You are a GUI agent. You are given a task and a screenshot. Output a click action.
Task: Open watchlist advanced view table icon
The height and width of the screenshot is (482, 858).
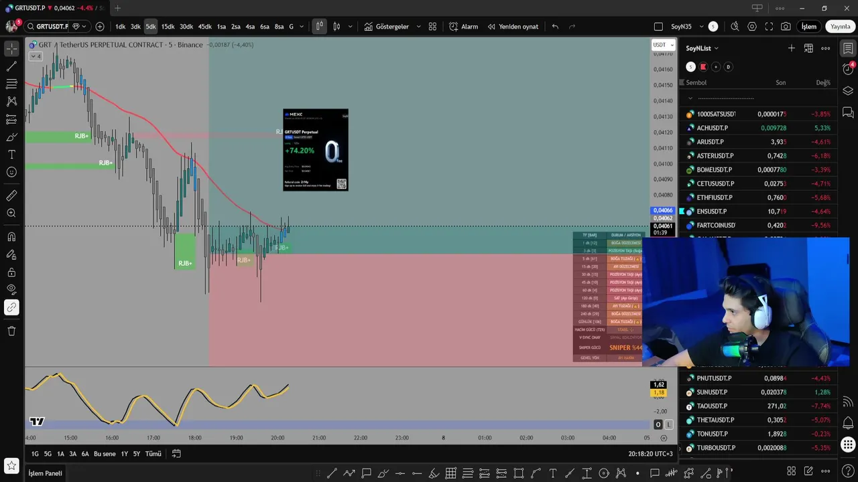pyautogui.click(x=808, y=48)
